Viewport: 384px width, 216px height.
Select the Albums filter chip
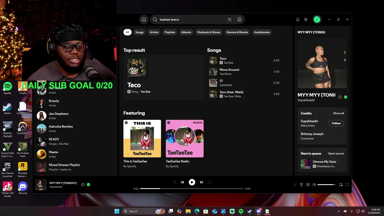[186, 32]
